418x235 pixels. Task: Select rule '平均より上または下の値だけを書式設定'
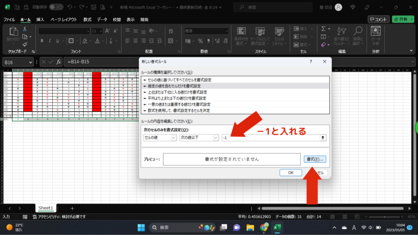(235, 98)
